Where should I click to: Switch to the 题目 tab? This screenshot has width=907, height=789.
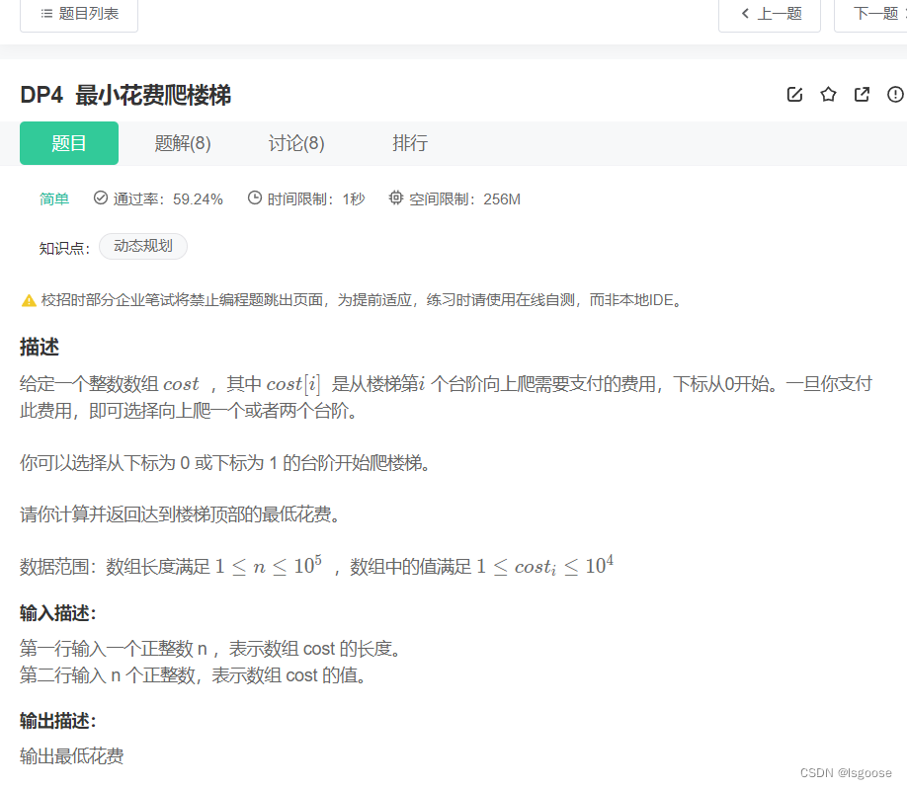(69, 143)
